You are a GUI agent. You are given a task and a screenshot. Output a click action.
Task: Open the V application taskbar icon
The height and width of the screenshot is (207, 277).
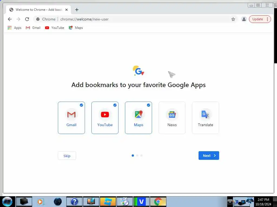(141, 202)
